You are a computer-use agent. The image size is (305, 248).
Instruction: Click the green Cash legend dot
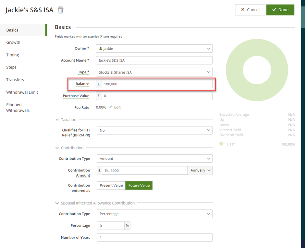pyautogui.click(x=221, y=144)
